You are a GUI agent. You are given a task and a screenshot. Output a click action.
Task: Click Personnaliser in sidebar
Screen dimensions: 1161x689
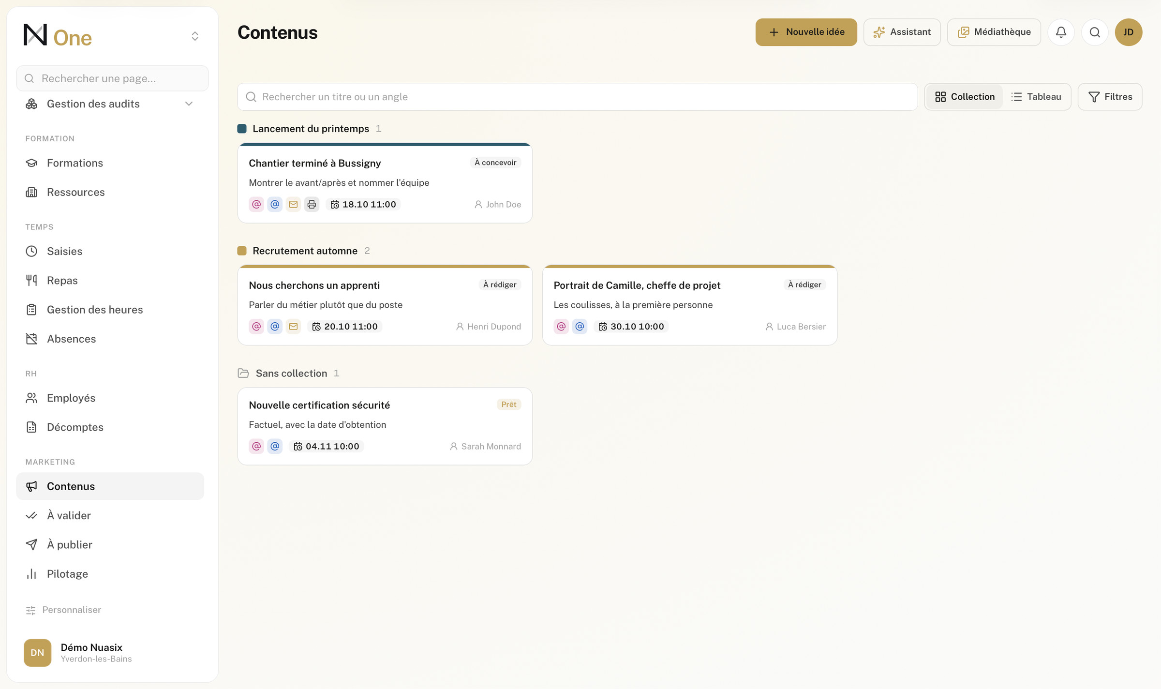point(63,610)
